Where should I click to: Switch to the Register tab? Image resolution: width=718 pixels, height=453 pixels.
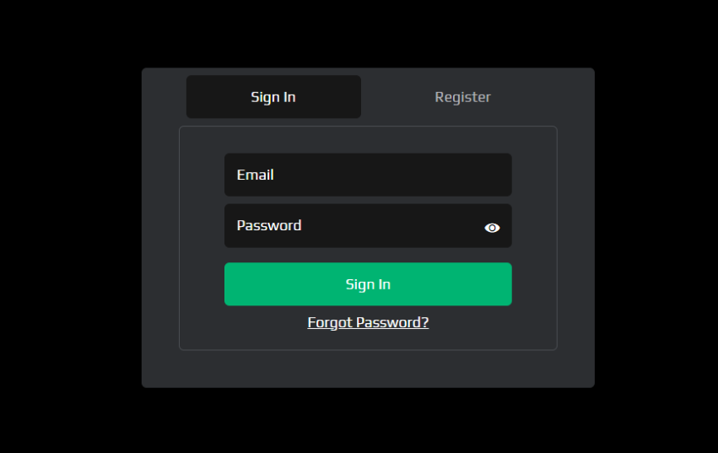pyautogui.click(x=462, y=97)
